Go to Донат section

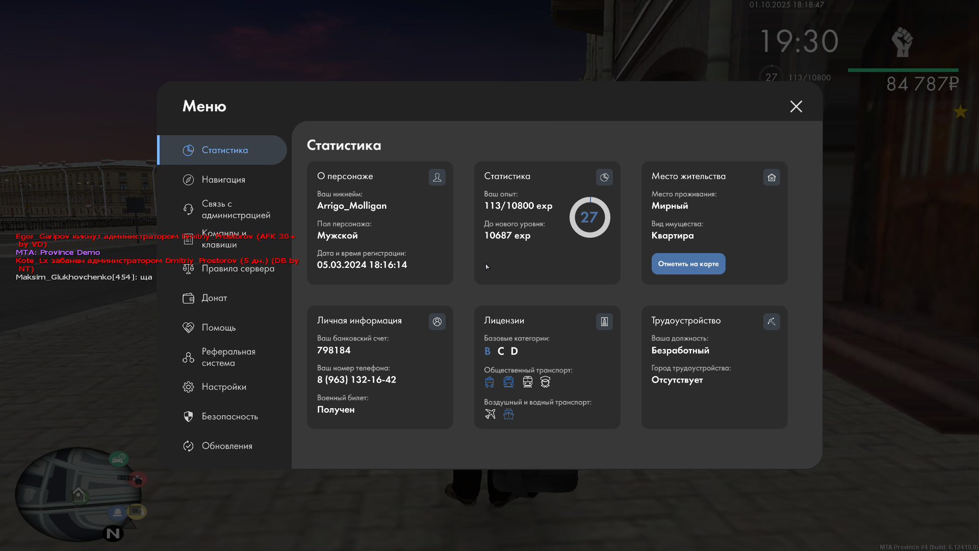[x=214, y=298]
